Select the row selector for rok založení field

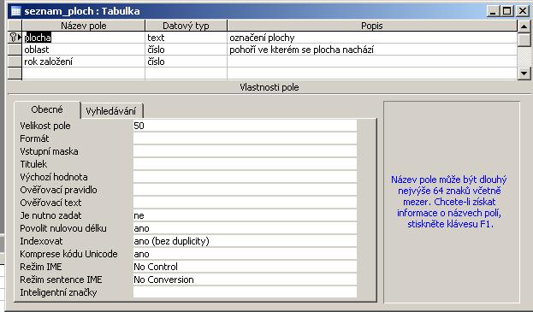pyautogui.click(x=15, y=62)
